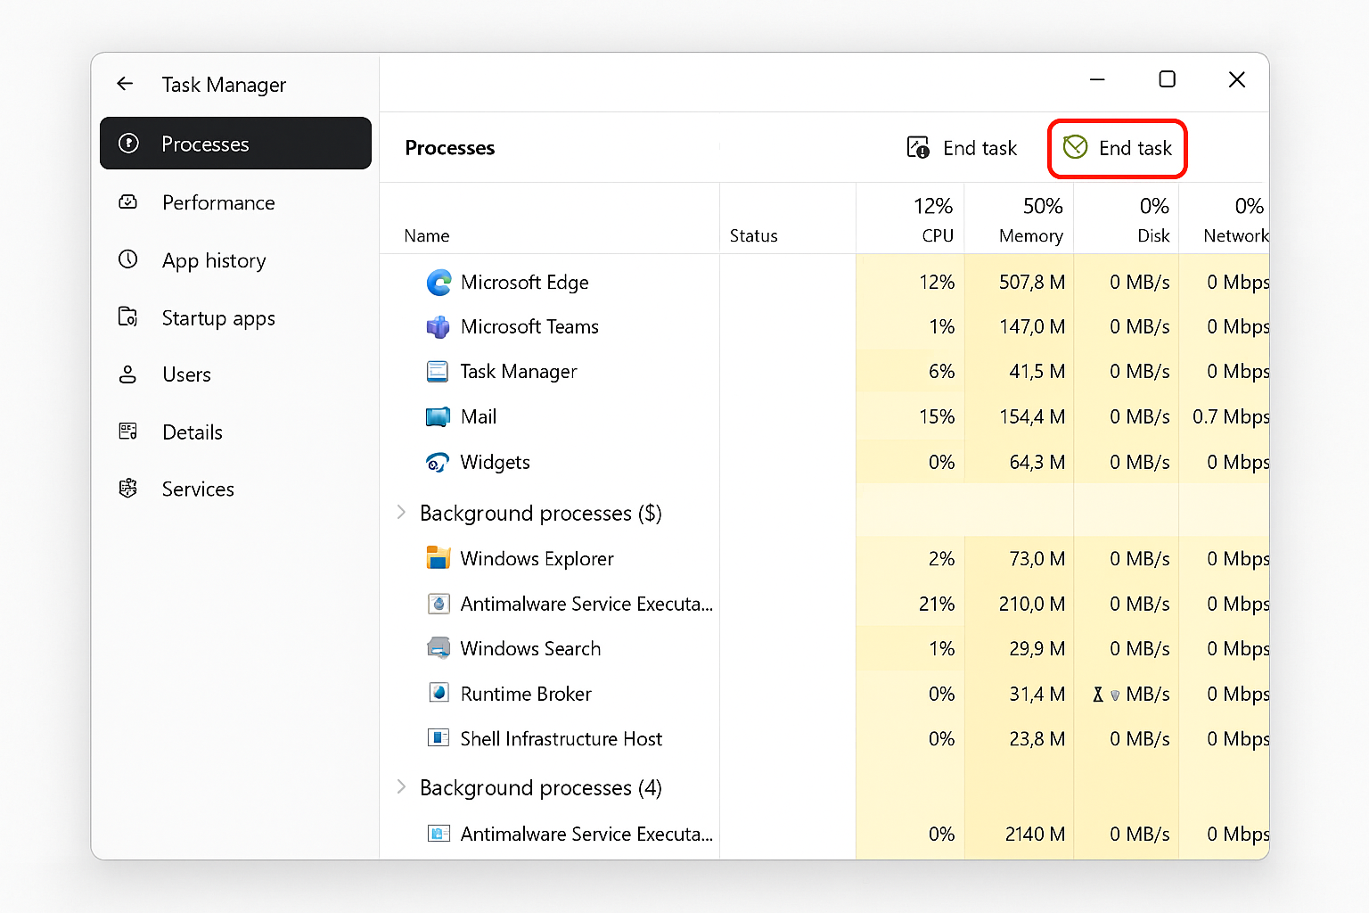The image size is (1369, 913).
Task: Open the Performance page via its sidebar icon
Action: pos(128,202)
